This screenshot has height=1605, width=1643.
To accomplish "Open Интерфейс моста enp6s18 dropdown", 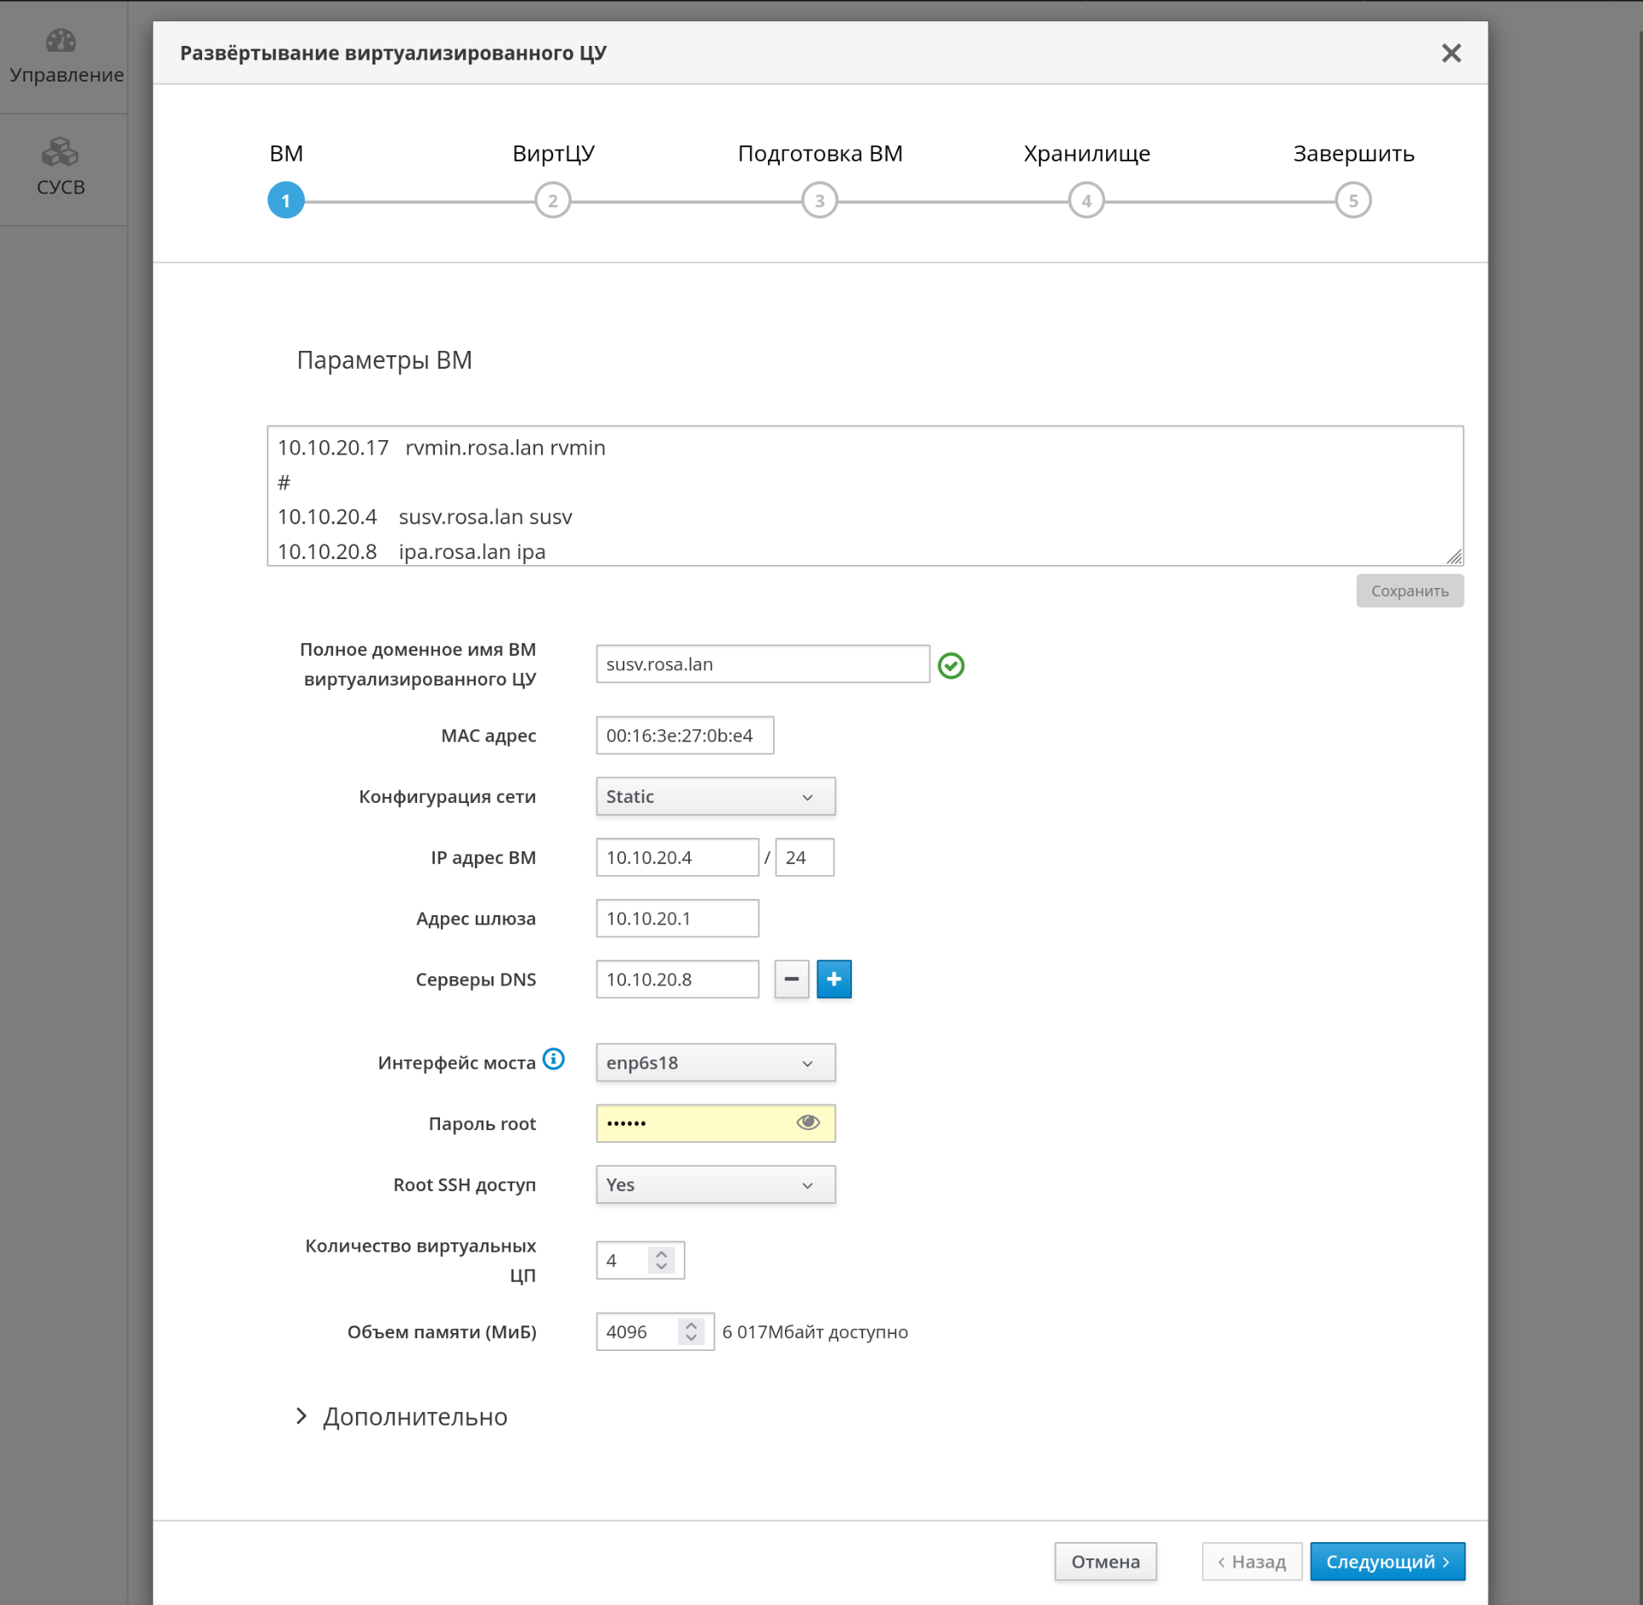I will tap(715, 1062).
